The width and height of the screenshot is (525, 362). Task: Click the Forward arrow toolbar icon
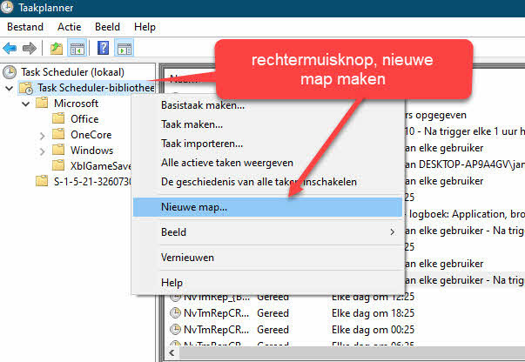tap(29, 49)
